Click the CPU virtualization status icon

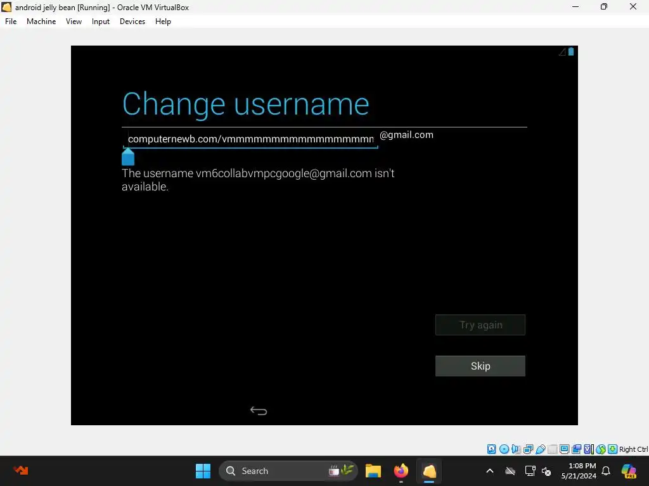[588, 449]
